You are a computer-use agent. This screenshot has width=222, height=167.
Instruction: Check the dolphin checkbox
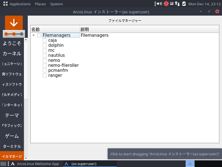(45, 45)
